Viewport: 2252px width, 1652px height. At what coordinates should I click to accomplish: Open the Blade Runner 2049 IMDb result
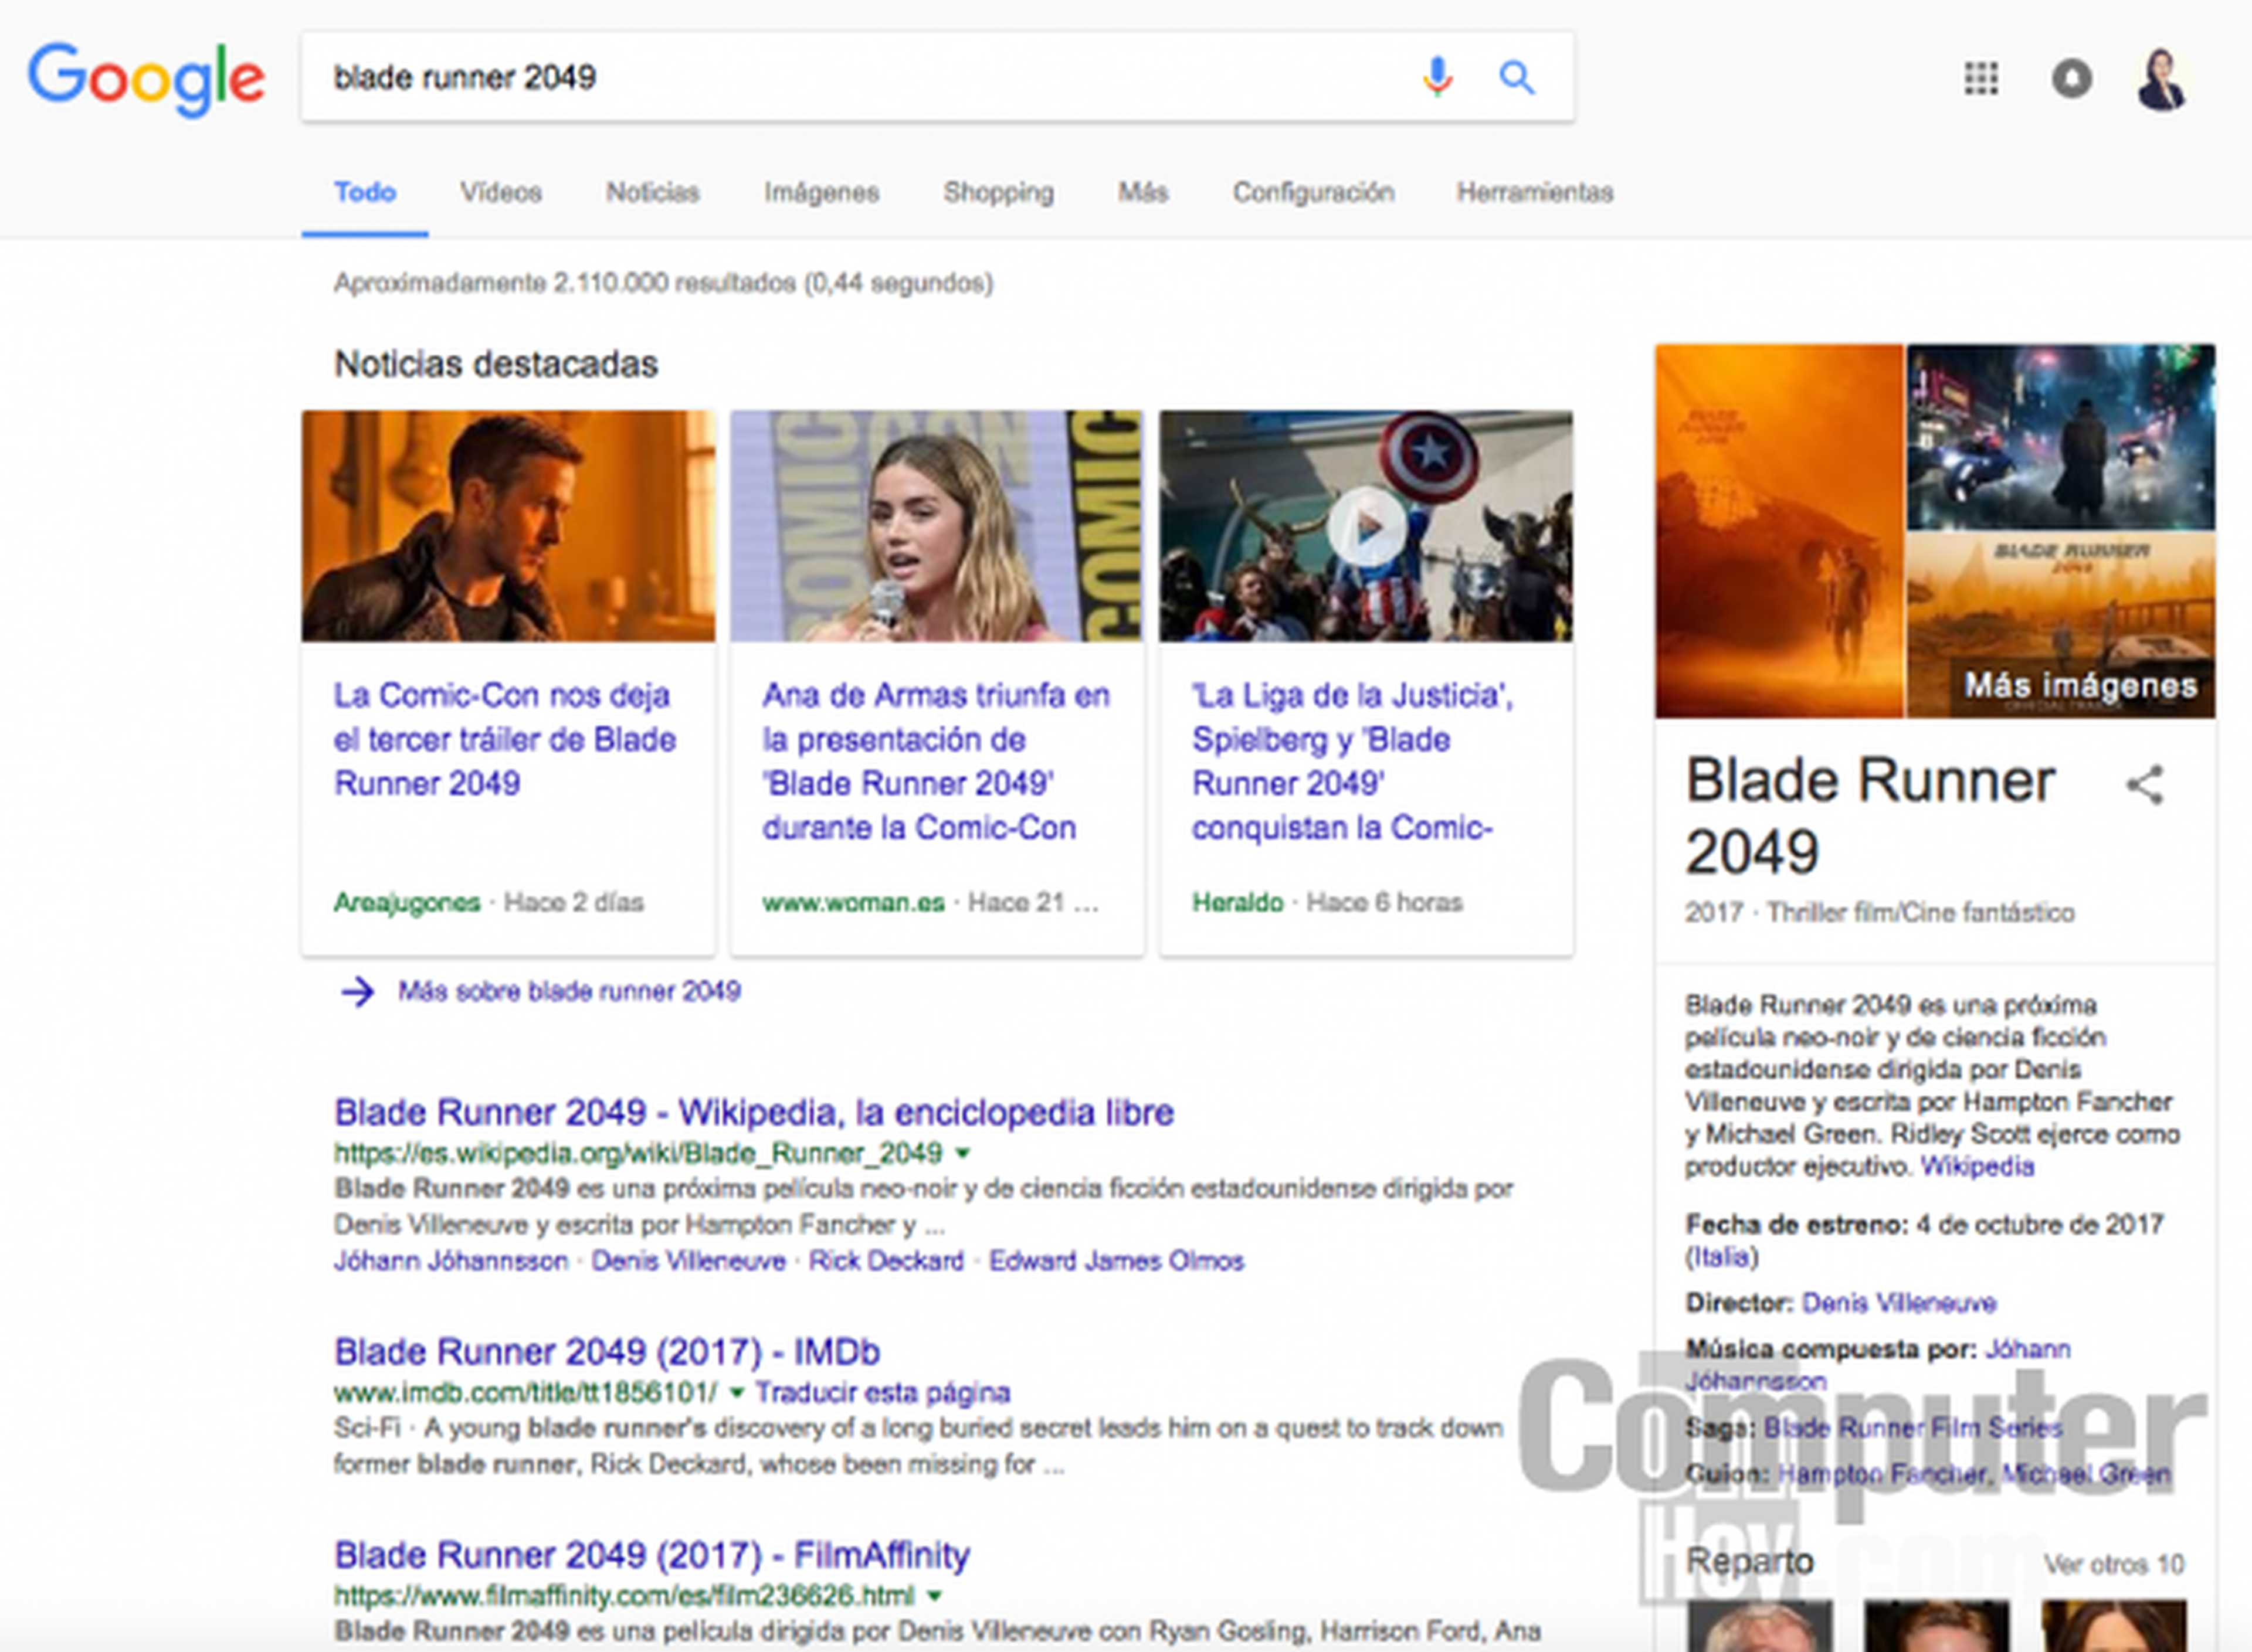click(x=607, y=1352)
